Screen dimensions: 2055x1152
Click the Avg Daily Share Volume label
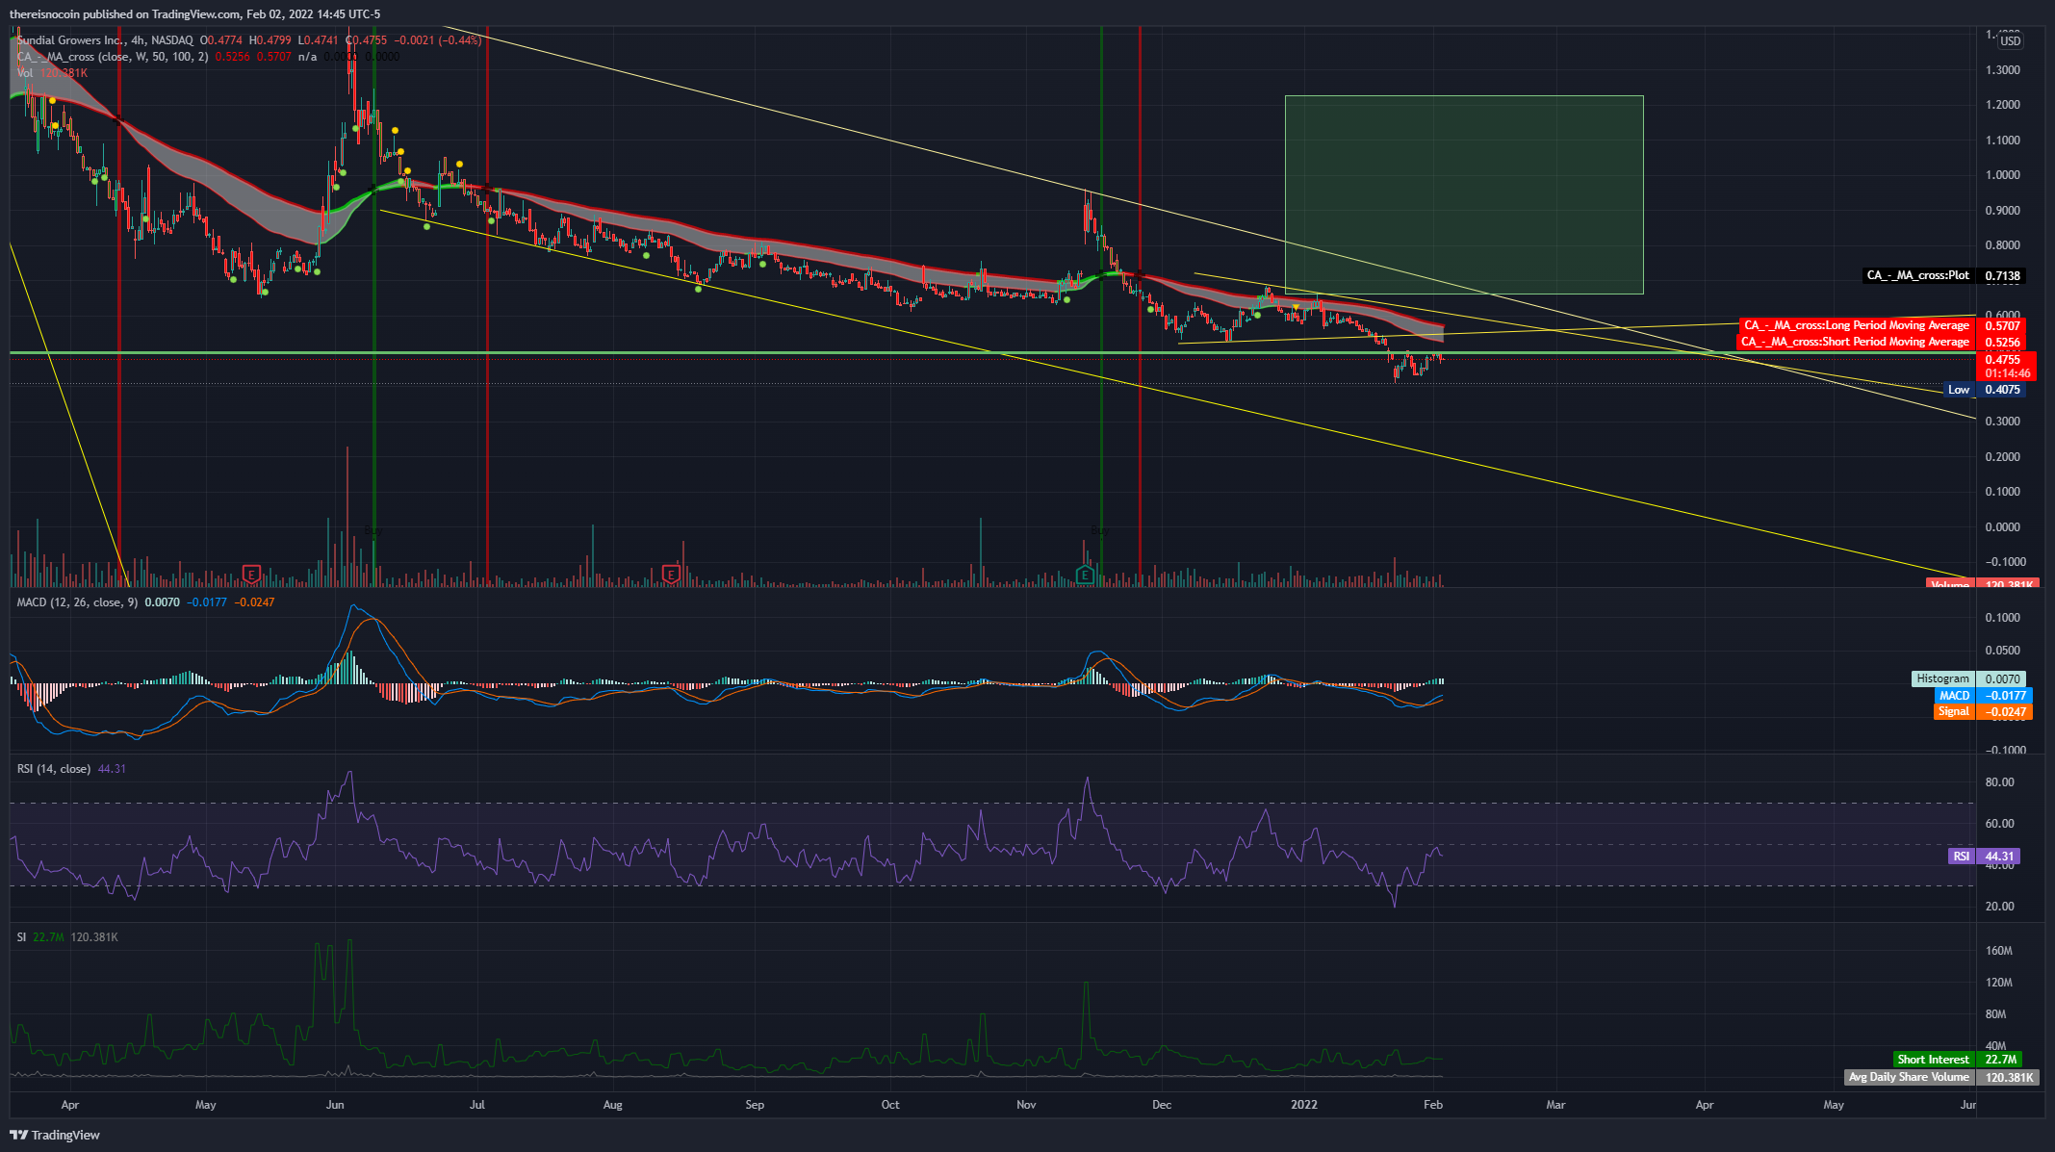click(1941, 1077)
